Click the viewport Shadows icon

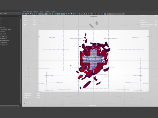pos(68,14)
